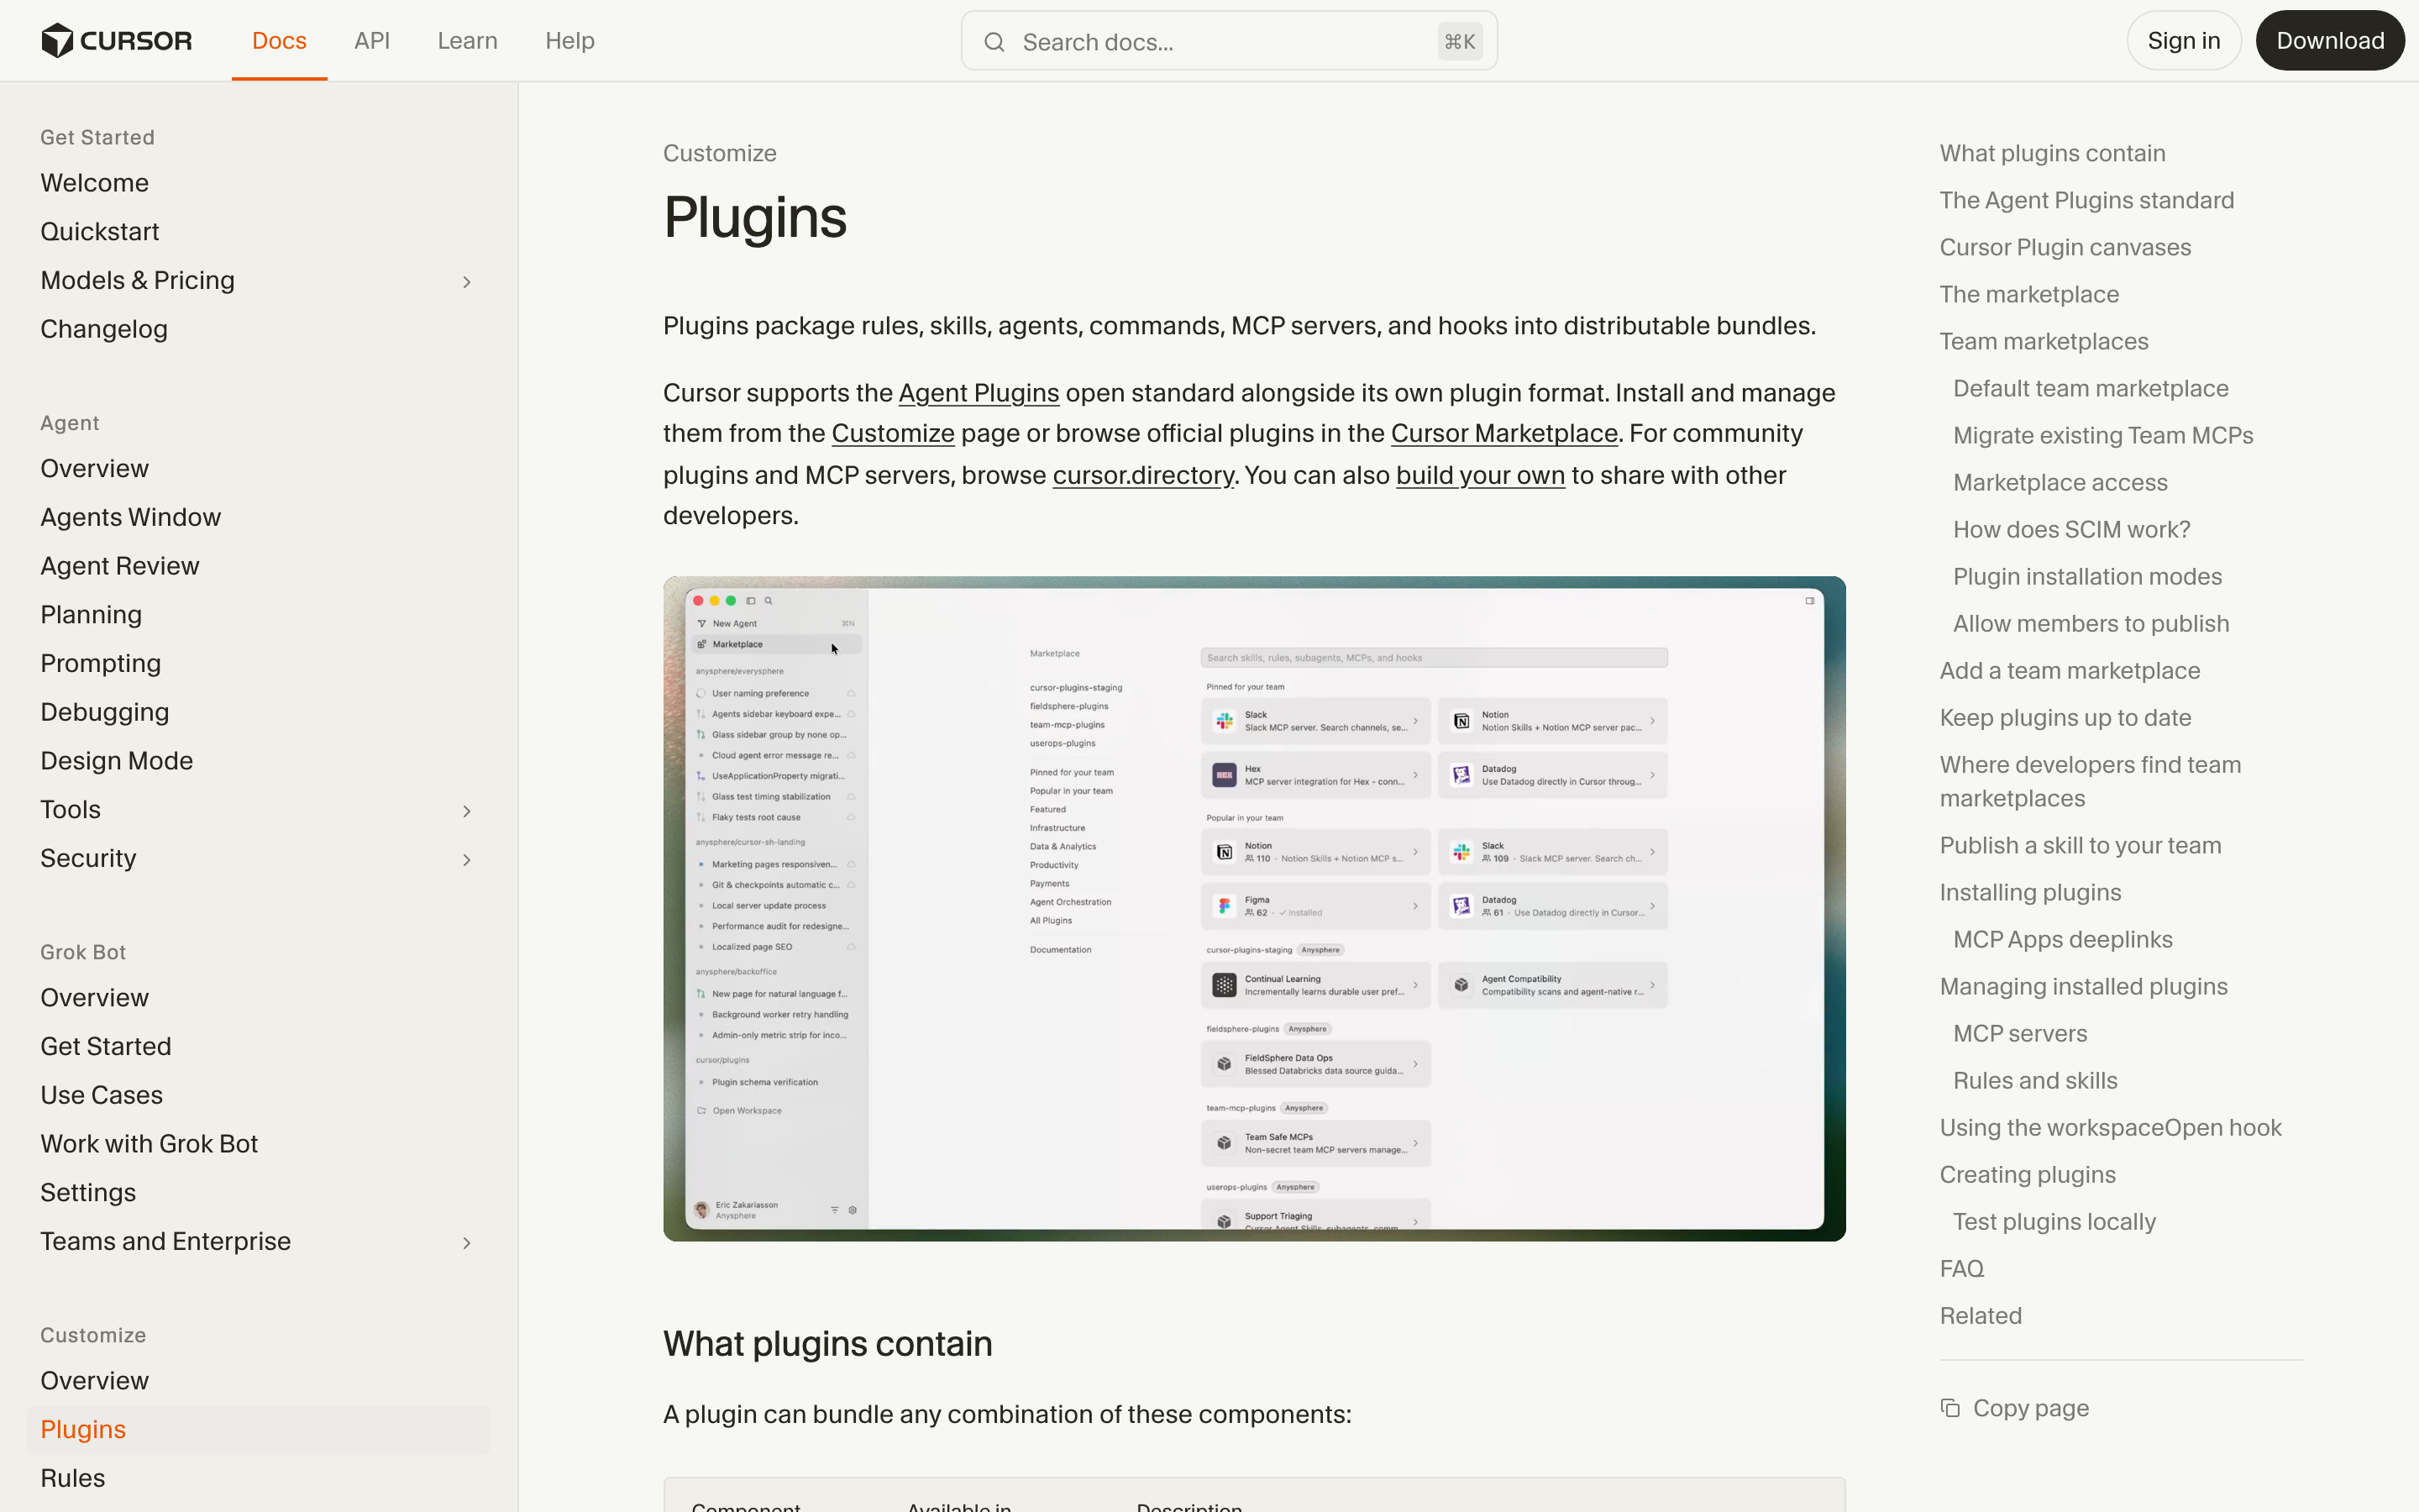Jump to Related in contents
Screen dimensions: 2419x1512
(x=1981, y=1315)
